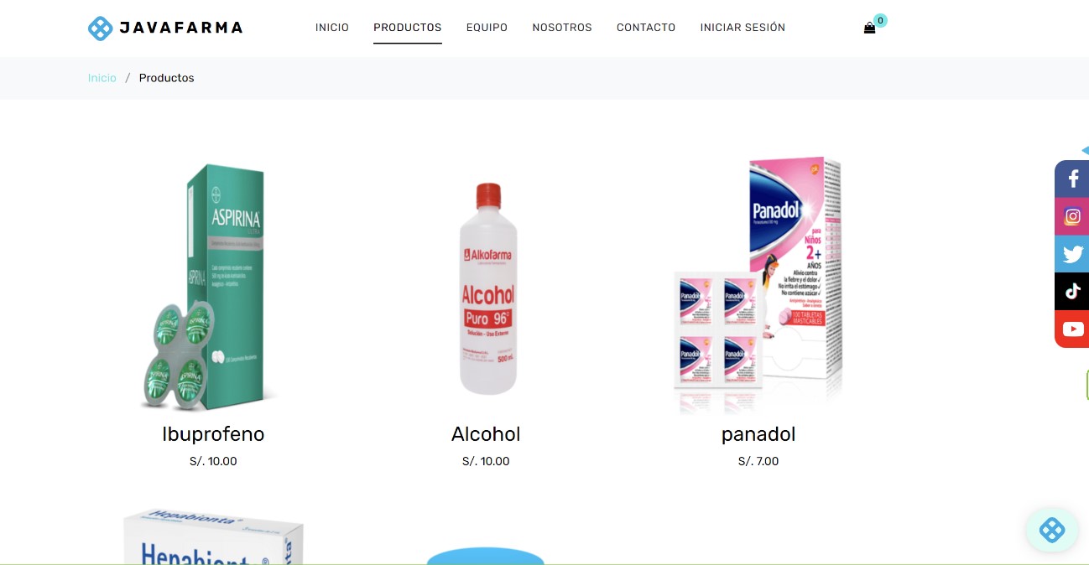The image size is (1089, 565).
Task: Open the Facebook social link
Action: click(1072, 179)
